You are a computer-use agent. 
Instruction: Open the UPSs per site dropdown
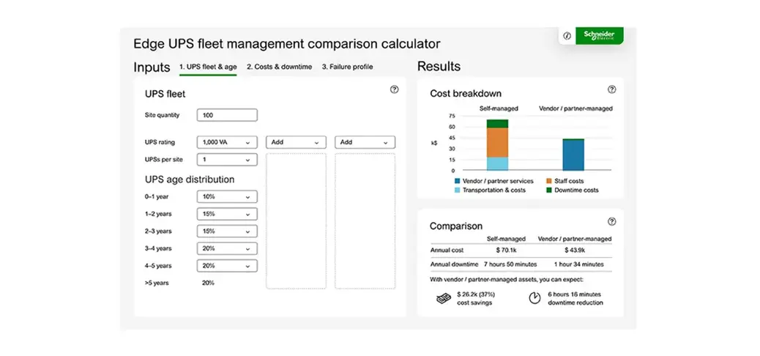click(x=227, y=160)
